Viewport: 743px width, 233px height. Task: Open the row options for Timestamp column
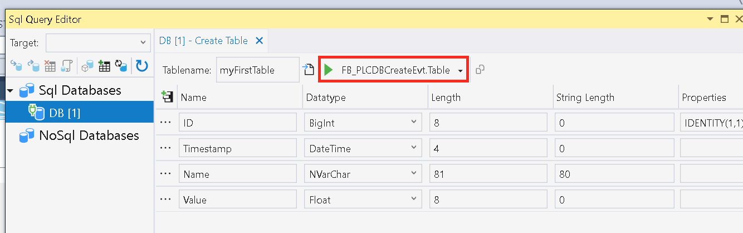[x=165, y=148]
